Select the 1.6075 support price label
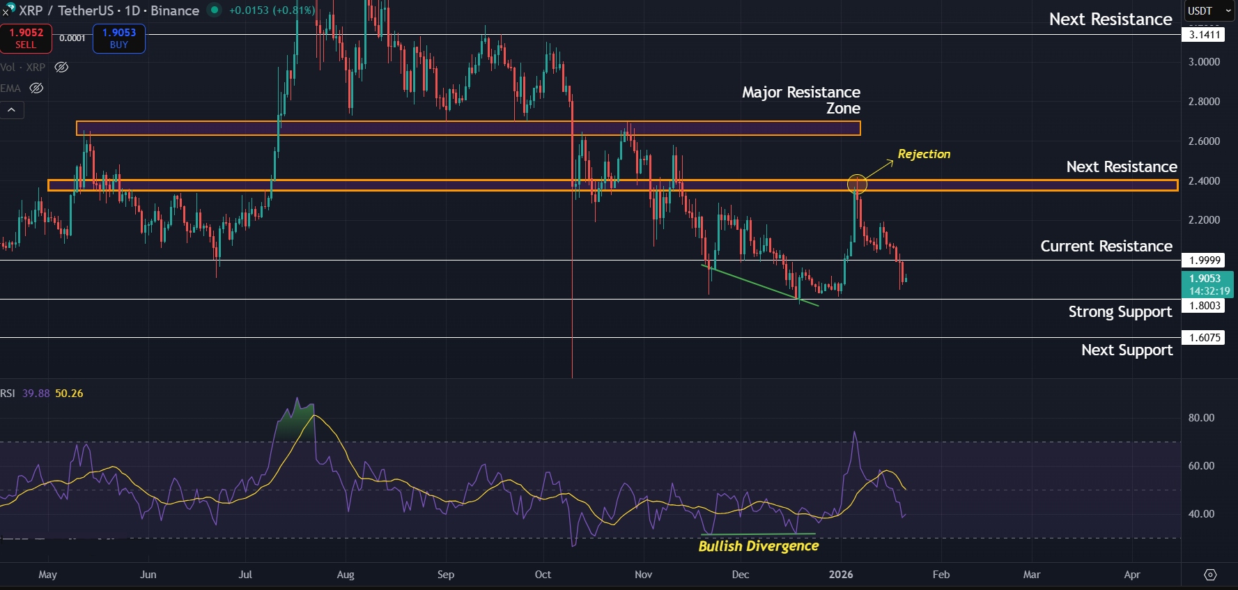The image size is (1238, 590). [x=1204, y=337]
